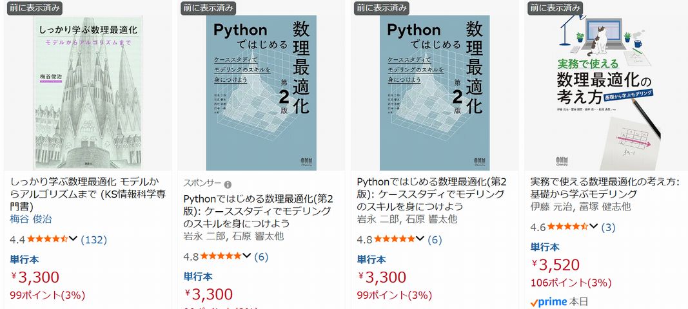Click 単行本 format above the ¥3,520 price
This screenshot has width=688, height=309.
(545, 247)
